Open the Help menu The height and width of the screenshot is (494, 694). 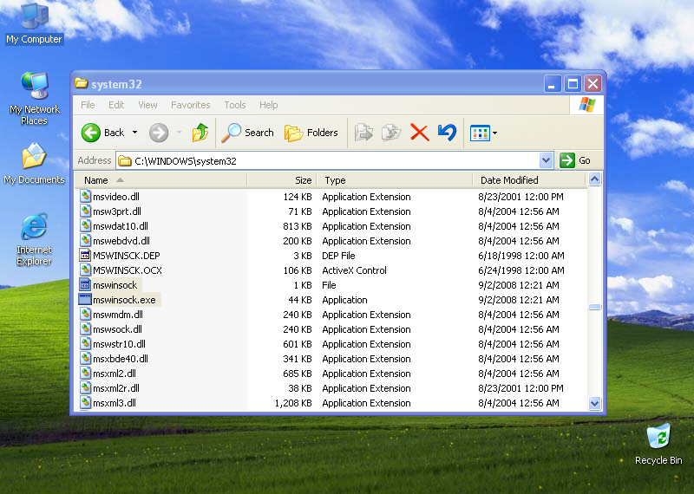(269, 105)
